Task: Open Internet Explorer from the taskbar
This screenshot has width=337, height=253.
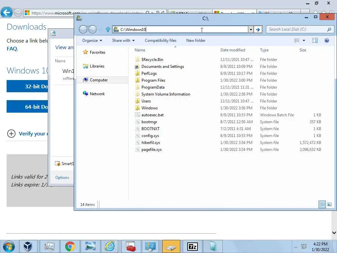Action: pos(110,246)
